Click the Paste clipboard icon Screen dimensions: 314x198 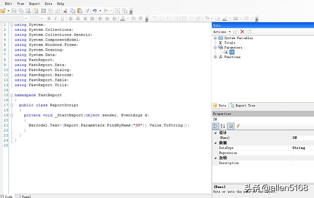pyautogui.click(x=79, y=11)
